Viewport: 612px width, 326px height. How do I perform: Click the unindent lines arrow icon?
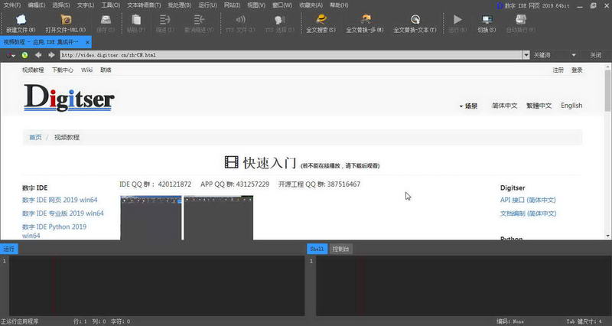[x=199, y=19]
